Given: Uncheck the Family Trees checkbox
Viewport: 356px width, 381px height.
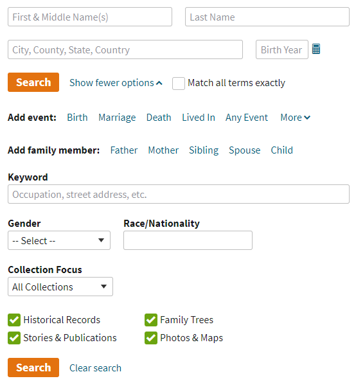Looking at the screenshot, I should [x=150, y=320].
